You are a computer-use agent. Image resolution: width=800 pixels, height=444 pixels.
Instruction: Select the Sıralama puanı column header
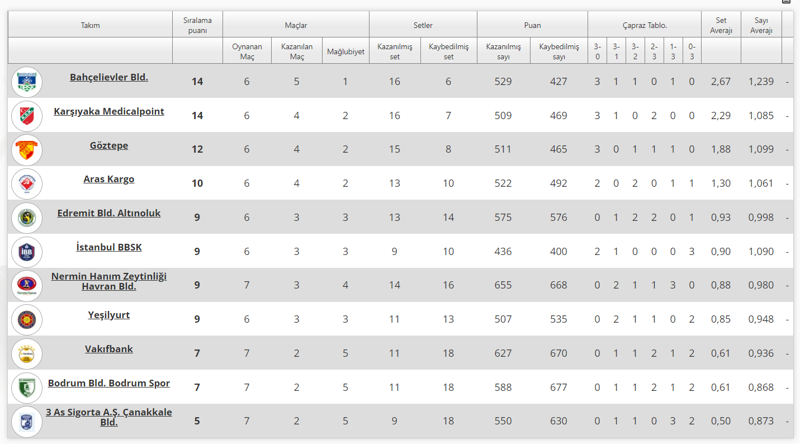(x=197, y=25)
